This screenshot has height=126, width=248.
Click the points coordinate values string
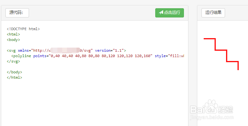[100, 56]
